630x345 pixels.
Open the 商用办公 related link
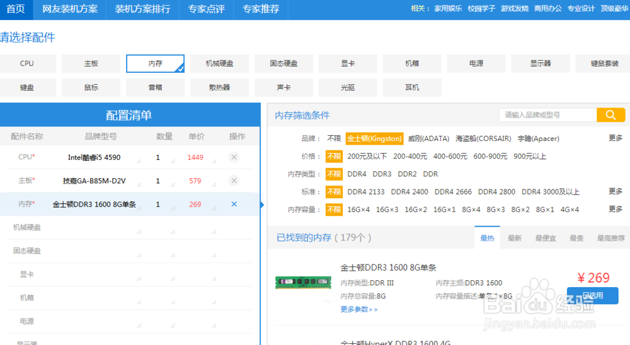[547, 8]
